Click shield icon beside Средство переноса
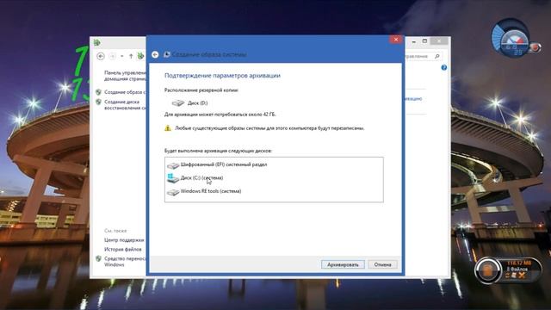This screenshot has height=310, width=551. click(98, 258)
